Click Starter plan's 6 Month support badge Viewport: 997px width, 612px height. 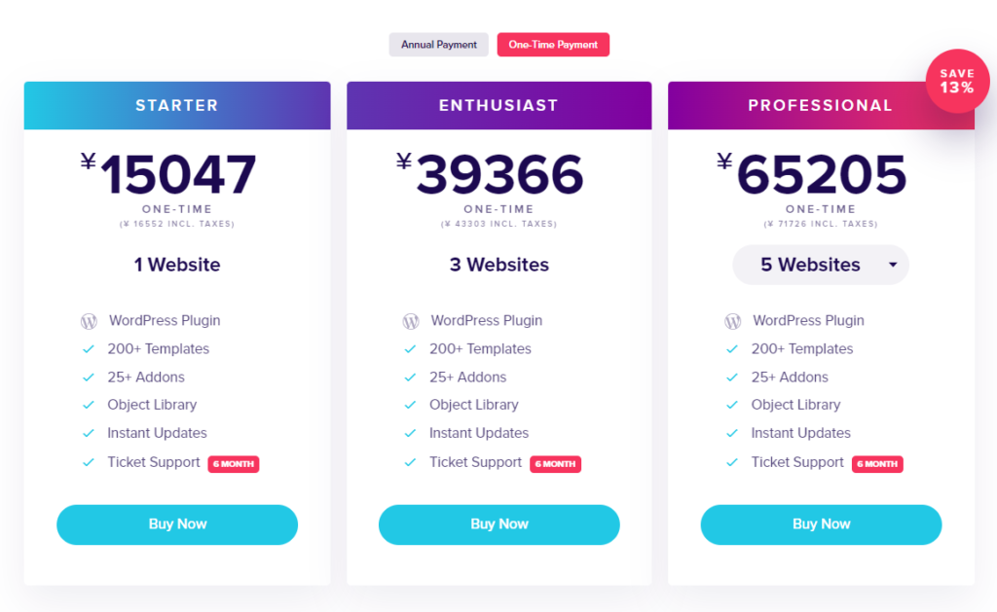pos(234,464)
